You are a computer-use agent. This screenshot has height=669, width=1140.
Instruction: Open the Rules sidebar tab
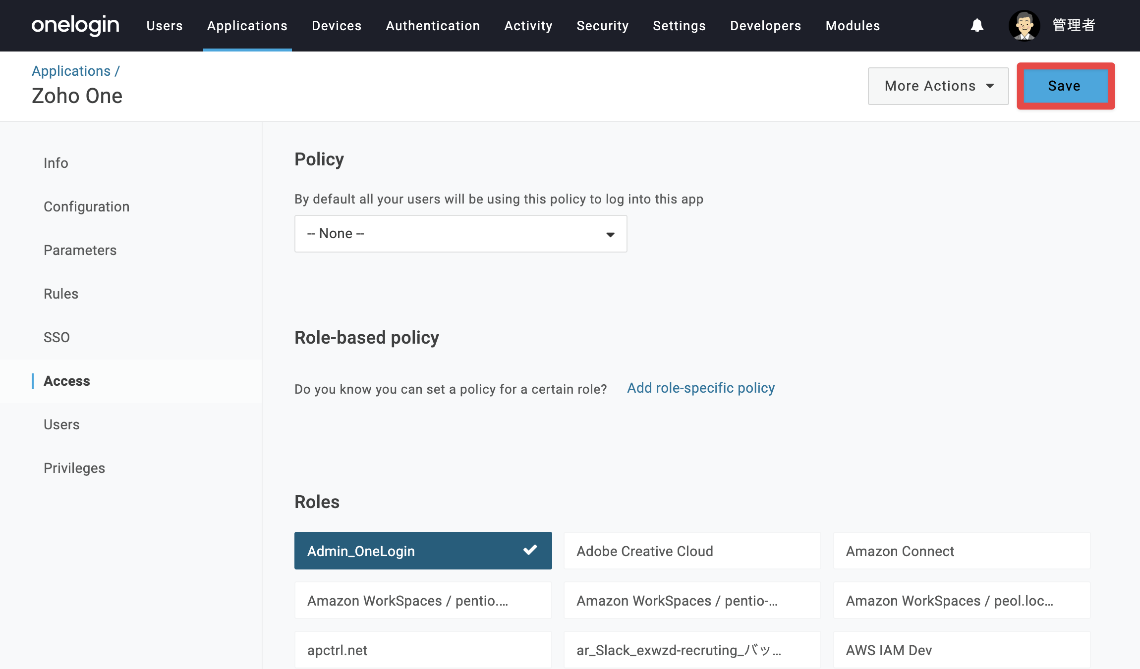pos(61,294)
